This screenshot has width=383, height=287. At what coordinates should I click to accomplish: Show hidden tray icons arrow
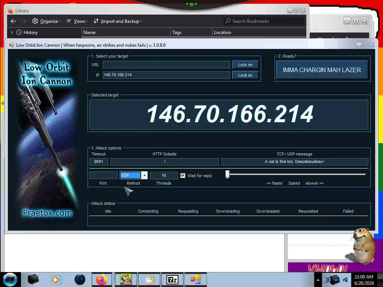point(318,280)
